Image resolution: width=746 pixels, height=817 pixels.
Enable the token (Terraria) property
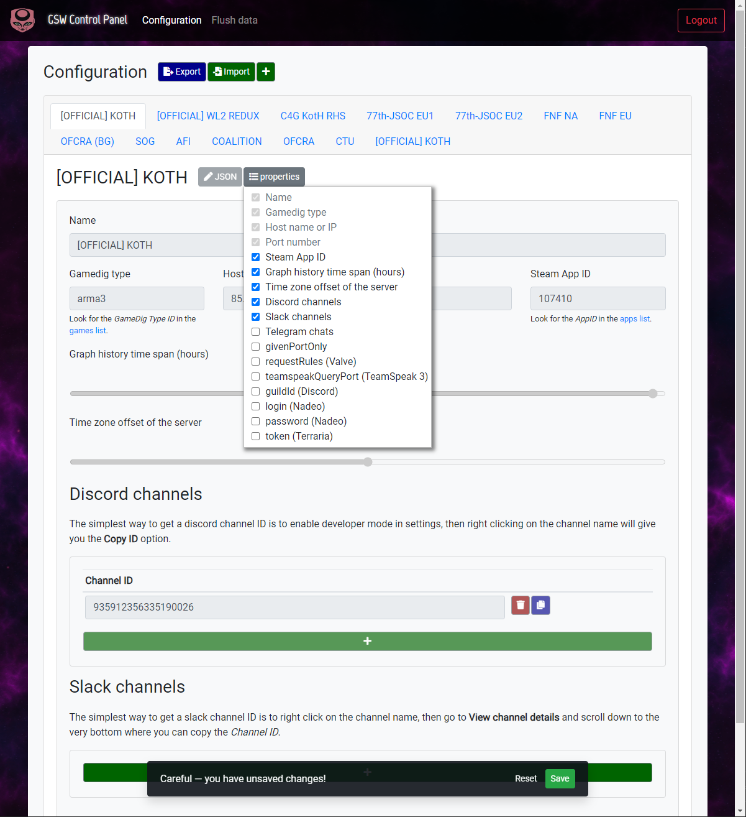tap(255, 436)
